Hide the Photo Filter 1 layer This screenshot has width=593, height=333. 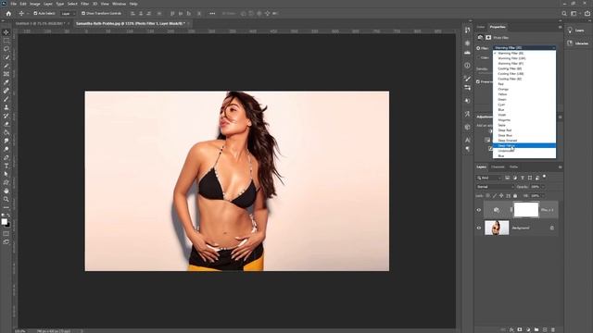(x=478, y=210)
